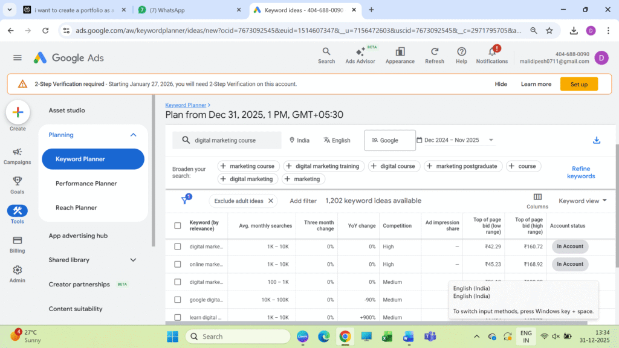The height and width of the screenshot is (348, 619).
Task: Expand the date range Dec 2024 – Nov 2025
Action: (x=456, y=140)
